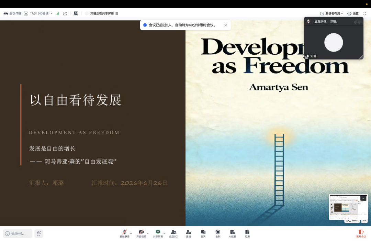Click the exit full-screen icon
This screenshot has width=371, height=241.
tap(364, 13)
